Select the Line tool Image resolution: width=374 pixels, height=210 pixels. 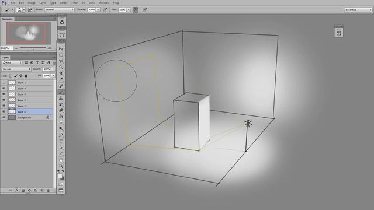point(61,154)
